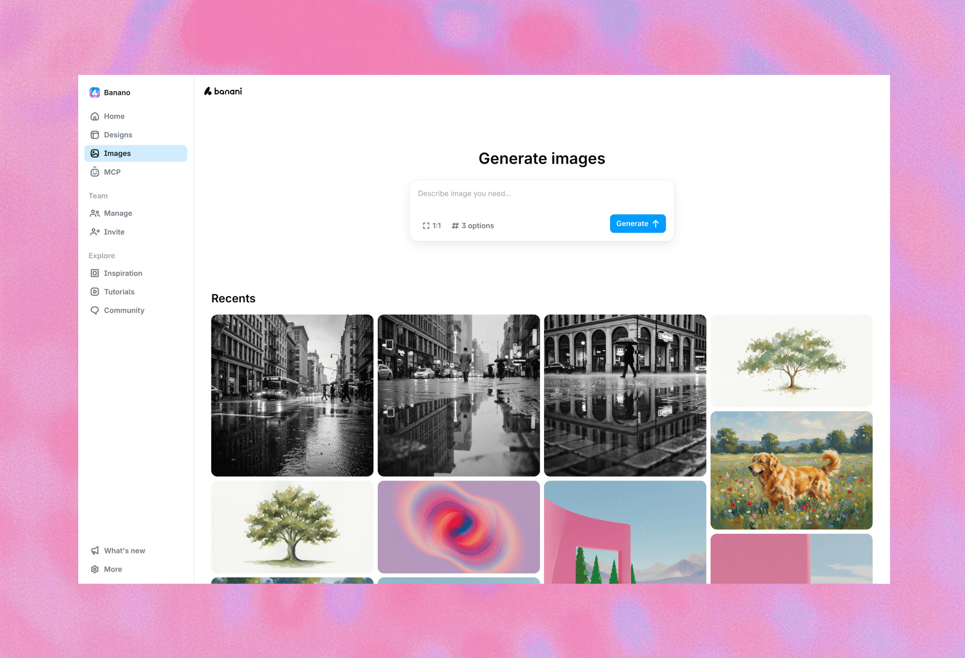Click the MCP robot icon
The image size is (965, 658).
click(x=95, y=172)
